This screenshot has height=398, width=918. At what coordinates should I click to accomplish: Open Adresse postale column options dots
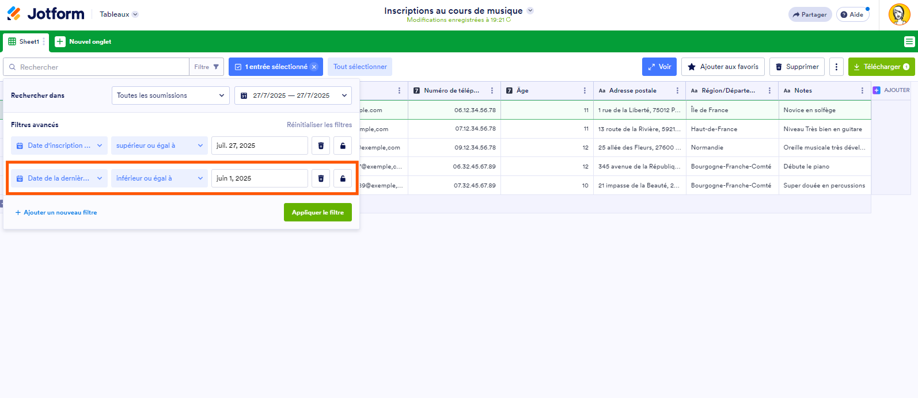tap(677, 91)
